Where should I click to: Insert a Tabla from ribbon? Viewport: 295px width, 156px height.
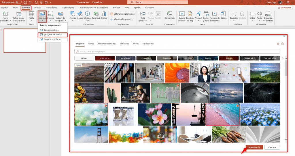[x=31, y=16]
